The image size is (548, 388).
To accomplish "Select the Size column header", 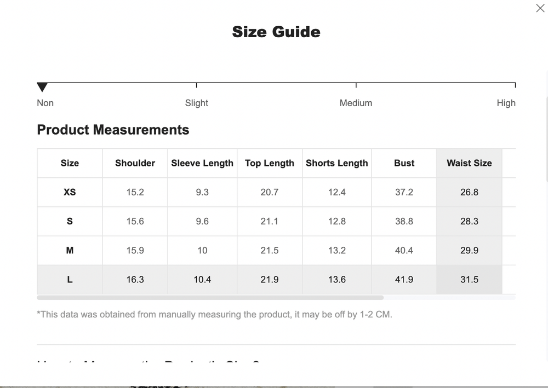I will [x=70, y=163].
